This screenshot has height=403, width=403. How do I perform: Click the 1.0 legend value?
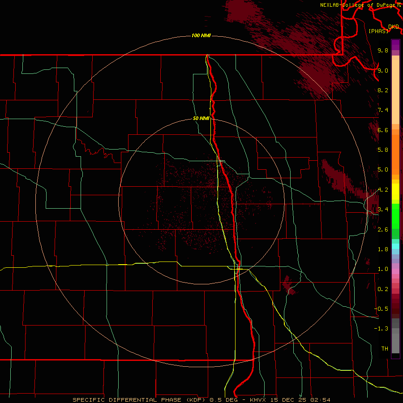[383, 269]
